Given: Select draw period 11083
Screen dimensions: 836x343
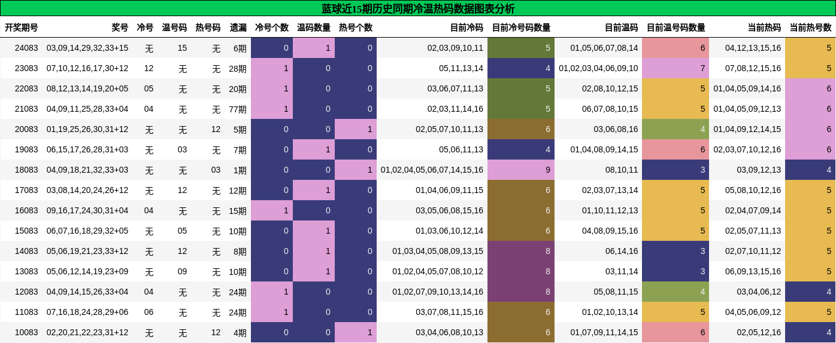Looking at the screenshot, I should (x=26, y=312).
